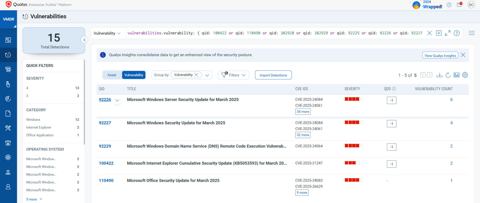The width and height of the screenshot is (480, 203).
Task: Open the detections settings gear
Action: click(x=465, y=75)
